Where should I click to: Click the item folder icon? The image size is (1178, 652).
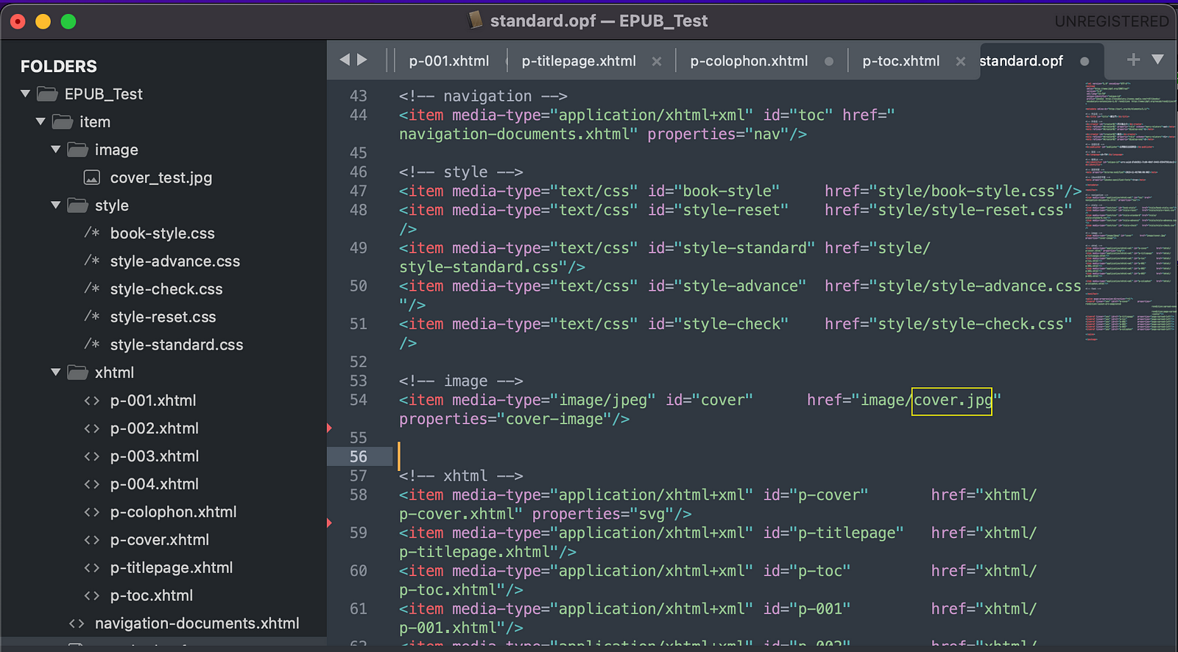pos(63,122)
